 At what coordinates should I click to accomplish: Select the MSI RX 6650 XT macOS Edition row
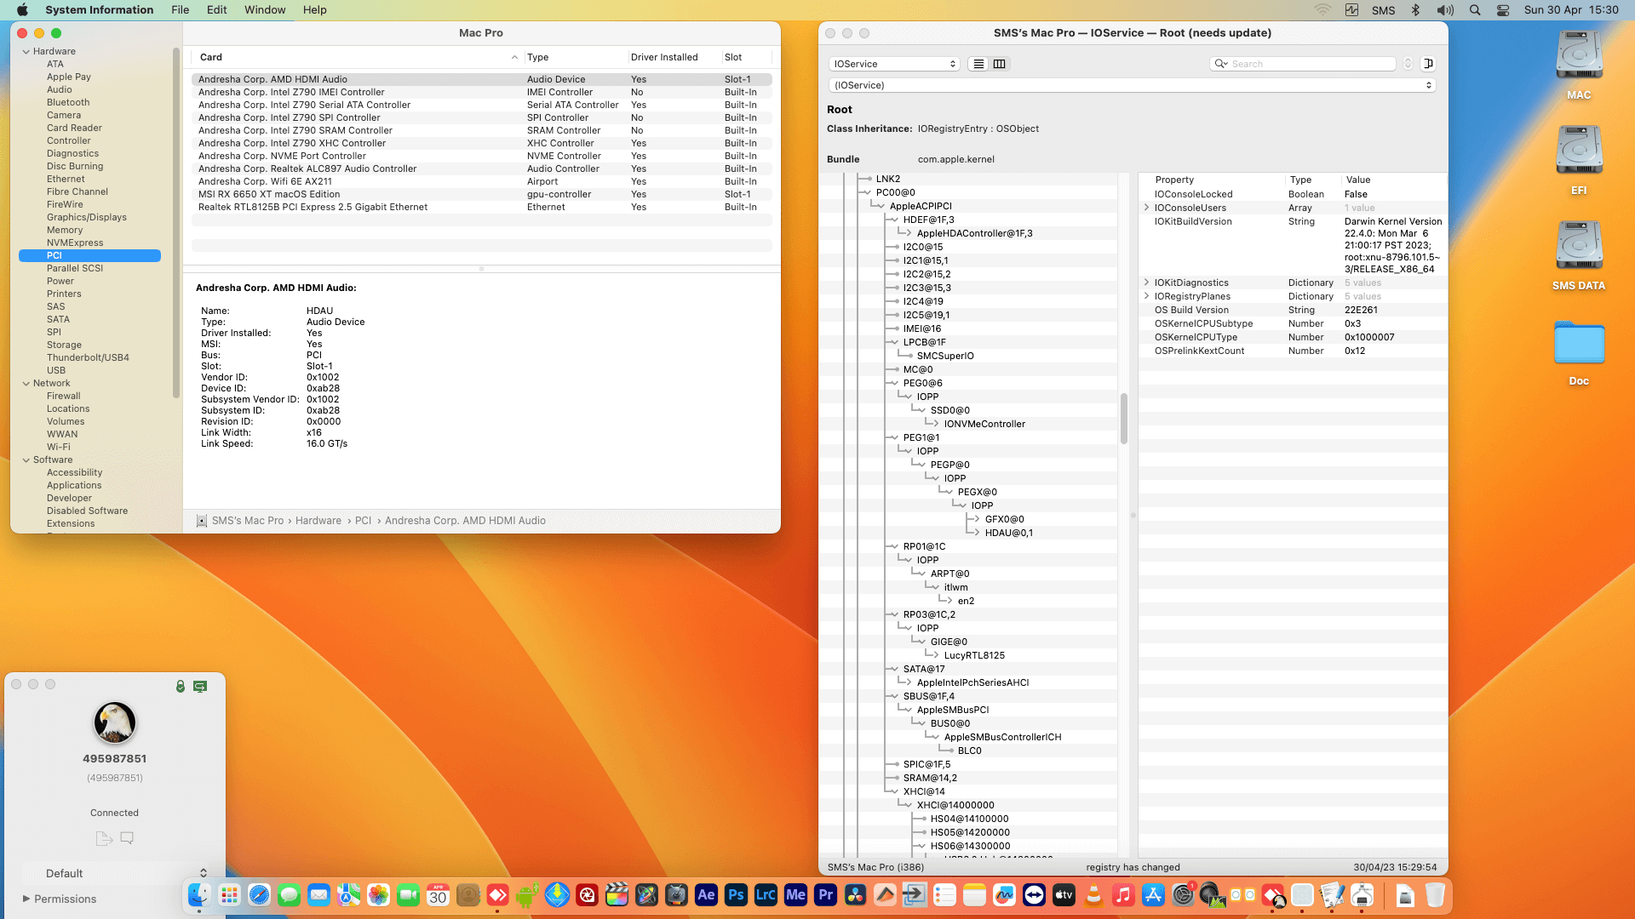tap(482, 194)
